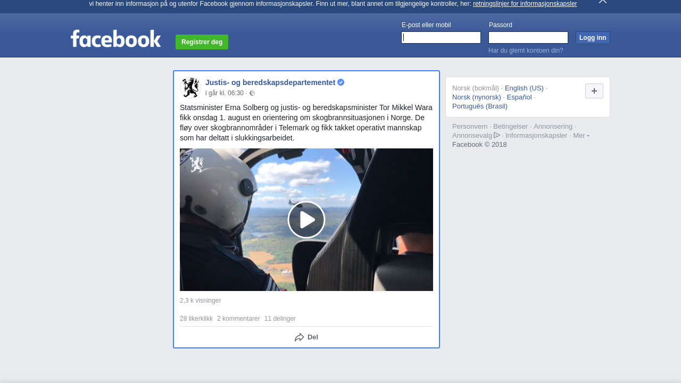Screen dimensions: 681x383
Task: Select Norsk (nynorsk) language
Action: 476,97
